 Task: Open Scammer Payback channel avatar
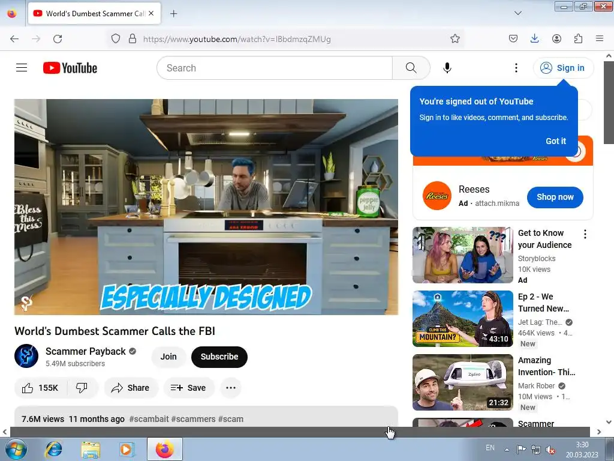click(26, 356)
